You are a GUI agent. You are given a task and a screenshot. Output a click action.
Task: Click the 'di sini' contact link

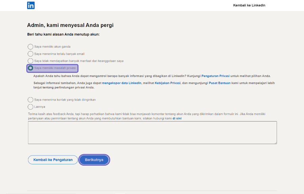[177, 118]
